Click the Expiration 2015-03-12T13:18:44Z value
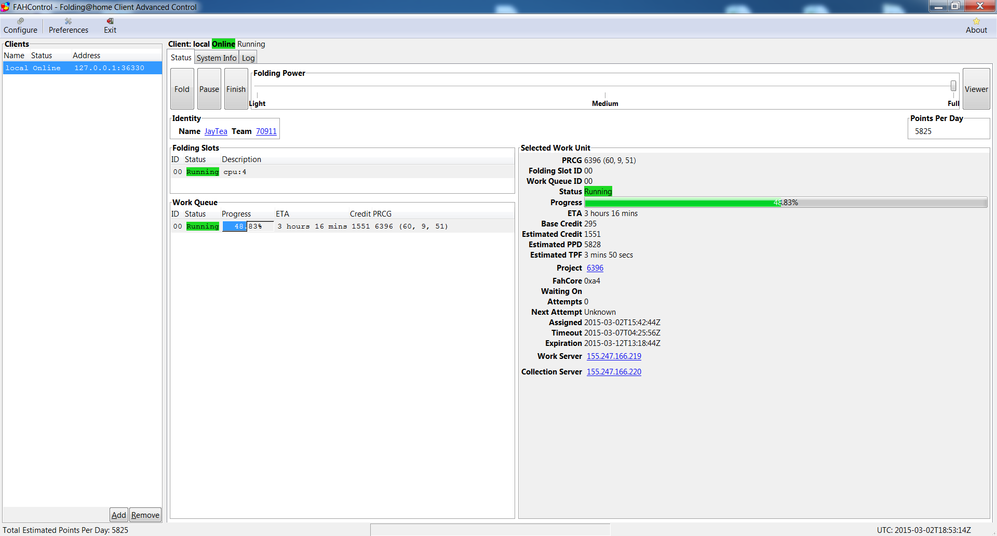Viewport: 997px width, 536px height. (x=622, y=343)
